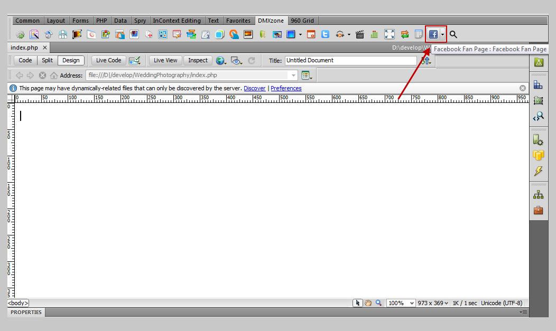Click the yellow boxes icon in right panel
This screenshot has height=331, width=556.
click(x=538, y=155)
